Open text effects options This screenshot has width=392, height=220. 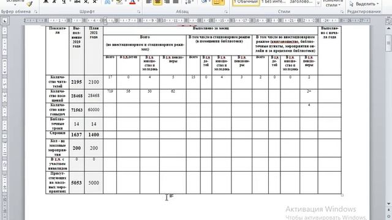click(108, 2)
